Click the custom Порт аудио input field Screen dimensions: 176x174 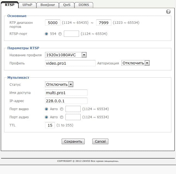point(73,117)
